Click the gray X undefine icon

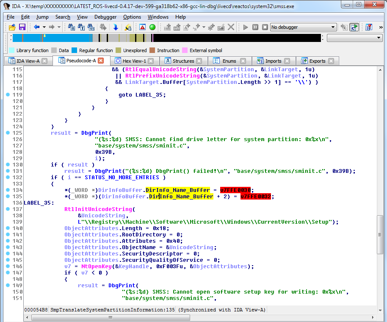(x=231, y=27)
